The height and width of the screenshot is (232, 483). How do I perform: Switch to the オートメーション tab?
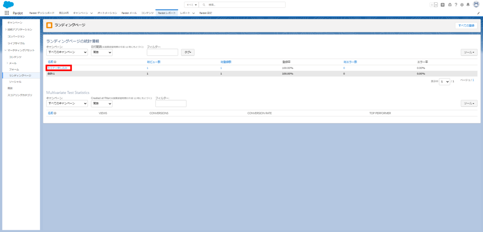click(107, 13)
